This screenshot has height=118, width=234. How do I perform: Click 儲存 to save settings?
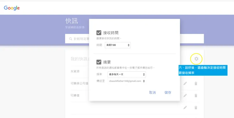(168, 93)
